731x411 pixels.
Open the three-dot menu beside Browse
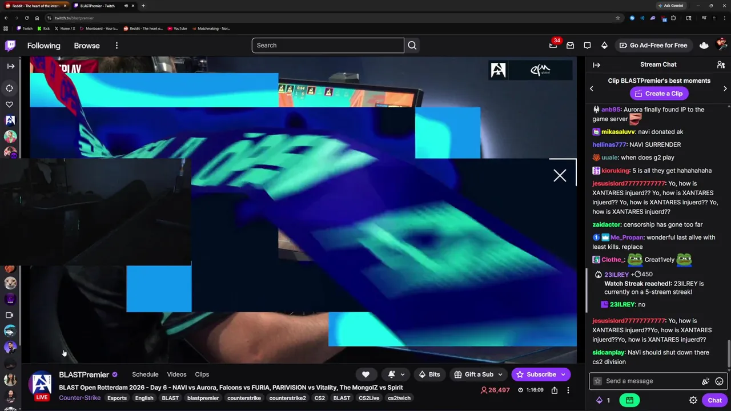point(117,46)
